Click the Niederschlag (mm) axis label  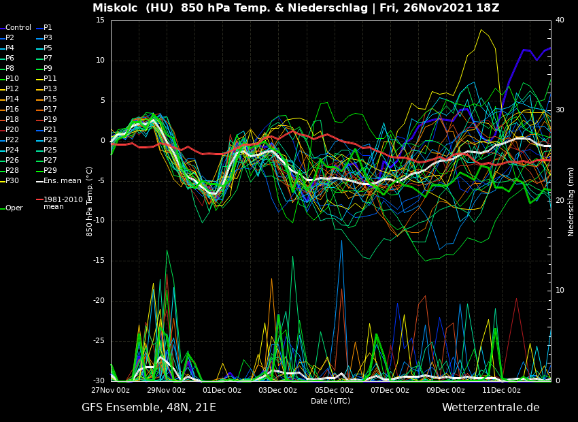pyautogui.click(x=571, y=201)
